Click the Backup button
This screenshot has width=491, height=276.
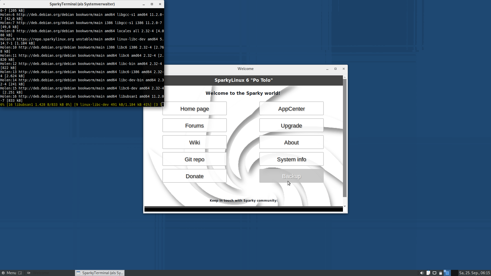(291, 176)
